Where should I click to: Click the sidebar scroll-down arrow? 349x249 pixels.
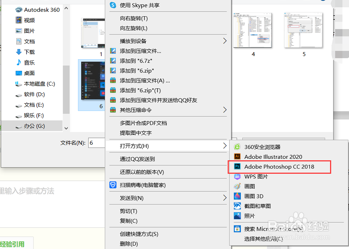(x=66, y=128)
